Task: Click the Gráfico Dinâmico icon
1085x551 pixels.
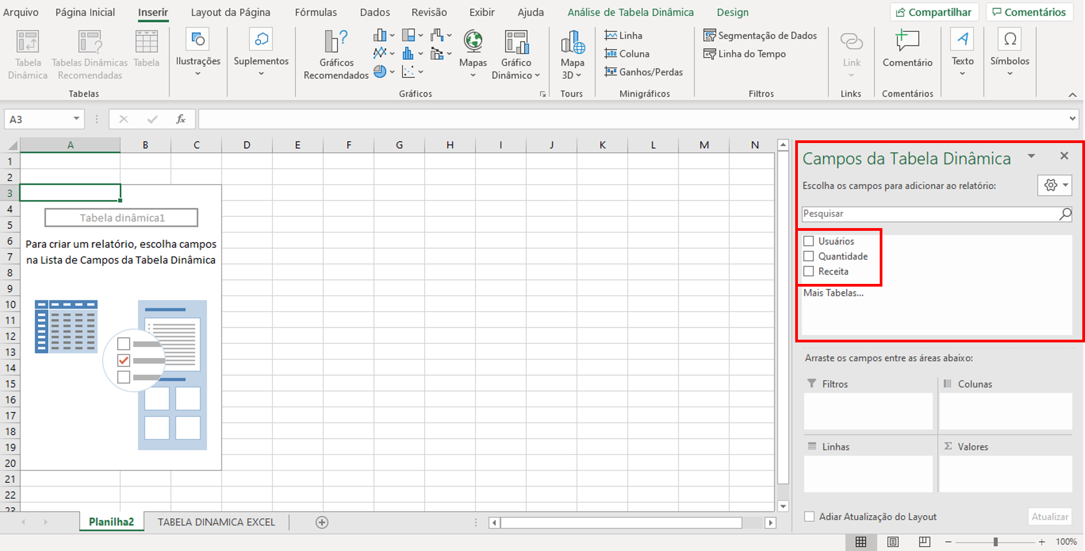Action: pos(516,42)
